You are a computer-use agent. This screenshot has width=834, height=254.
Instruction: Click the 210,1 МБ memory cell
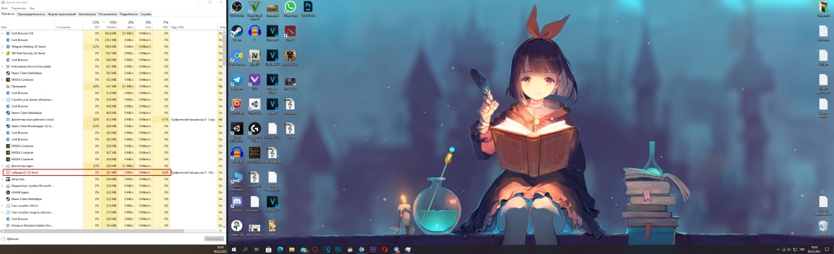pyautogui.click(x=109, y=40)
